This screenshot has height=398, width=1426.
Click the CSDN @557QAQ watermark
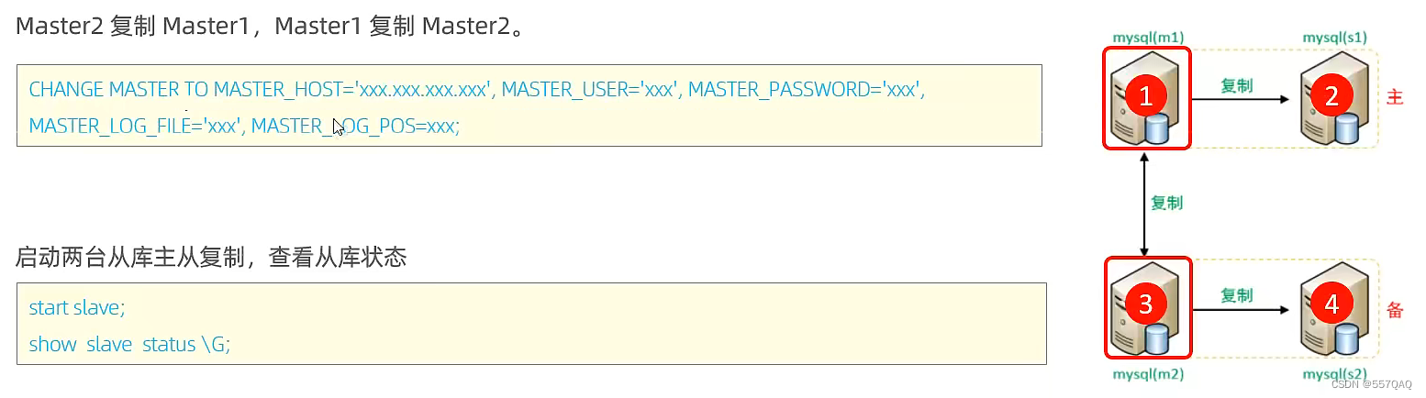click(1371, 386)
